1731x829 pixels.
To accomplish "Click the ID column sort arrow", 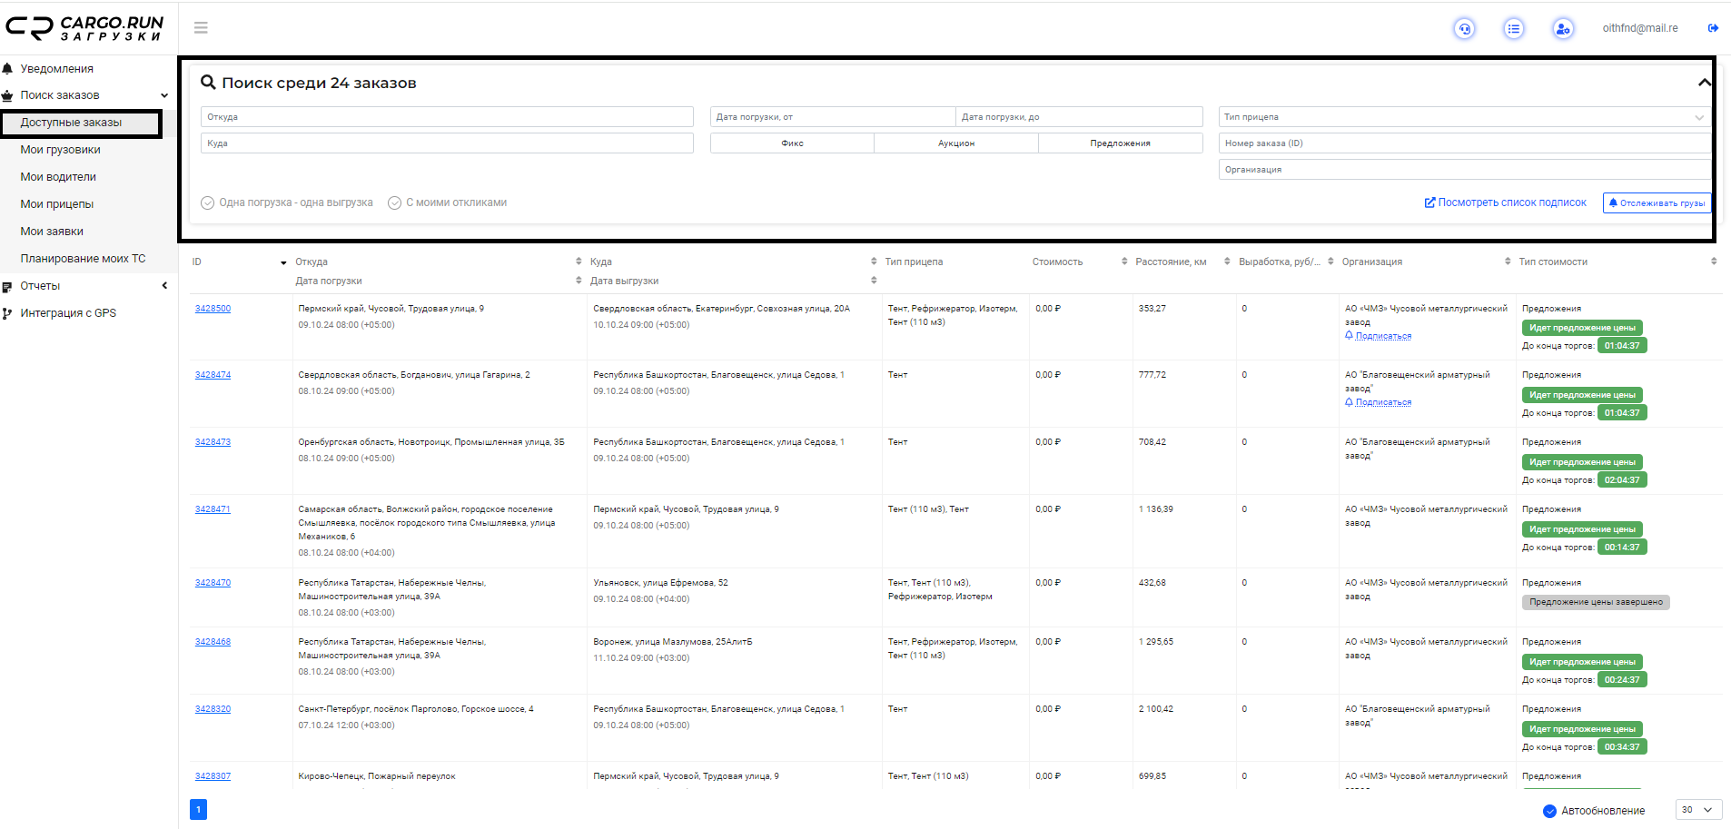I will pyautogui.click(x=283, y=262).
